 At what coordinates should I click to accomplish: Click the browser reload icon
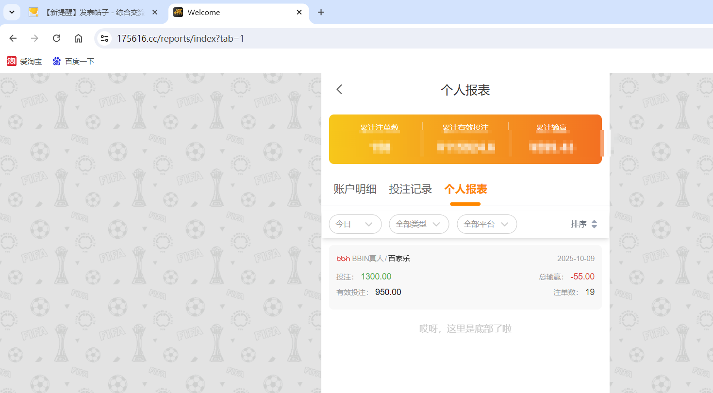(56, 38)
